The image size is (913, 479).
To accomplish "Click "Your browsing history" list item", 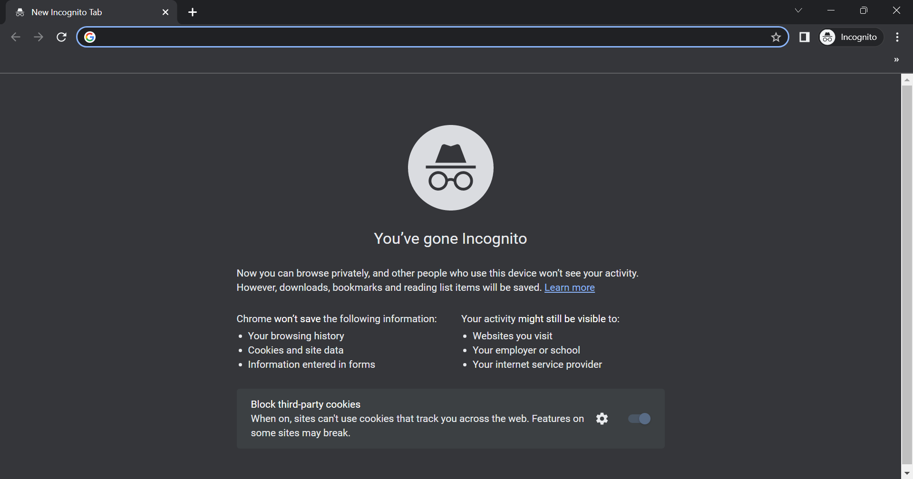I will pos(296,336).
